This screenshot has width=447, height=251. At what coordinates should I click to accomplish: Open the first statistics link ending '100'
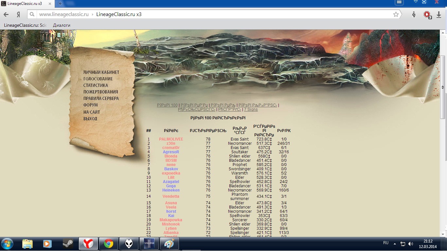pos(167,105)
